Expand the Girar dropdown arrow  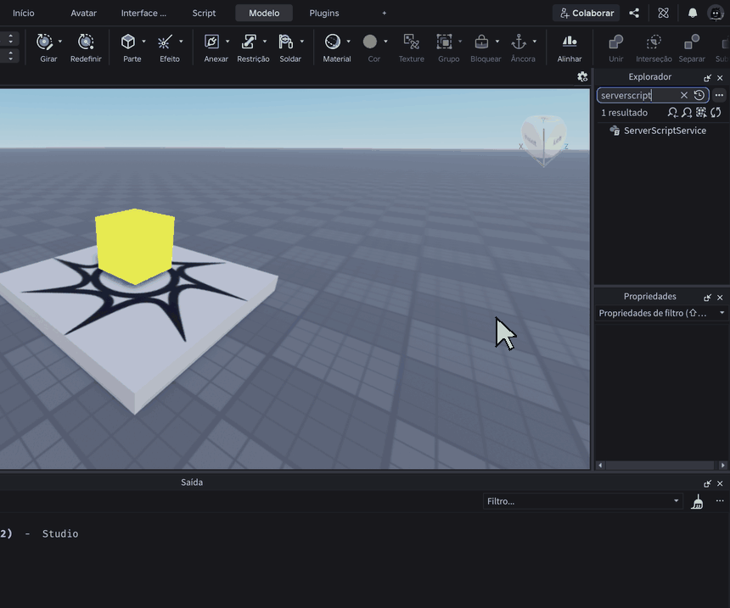pyautogui.click(x=60, y=42)
